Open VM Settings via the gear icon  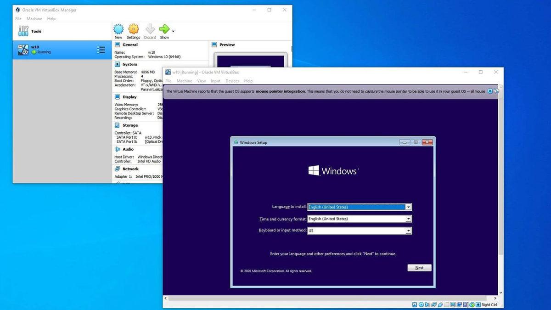[x=133, y=29]
